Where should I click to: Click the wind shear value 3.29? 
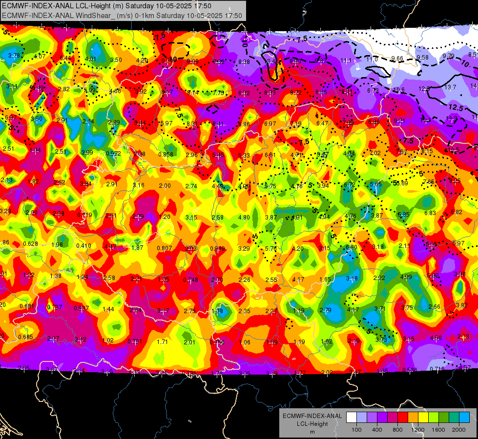pos(244,249)
